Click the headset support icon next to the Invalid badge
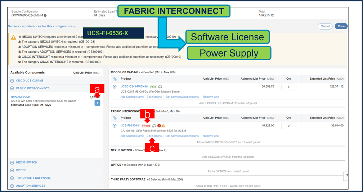This screenshot has height=192, width=363. pos(154,126)
